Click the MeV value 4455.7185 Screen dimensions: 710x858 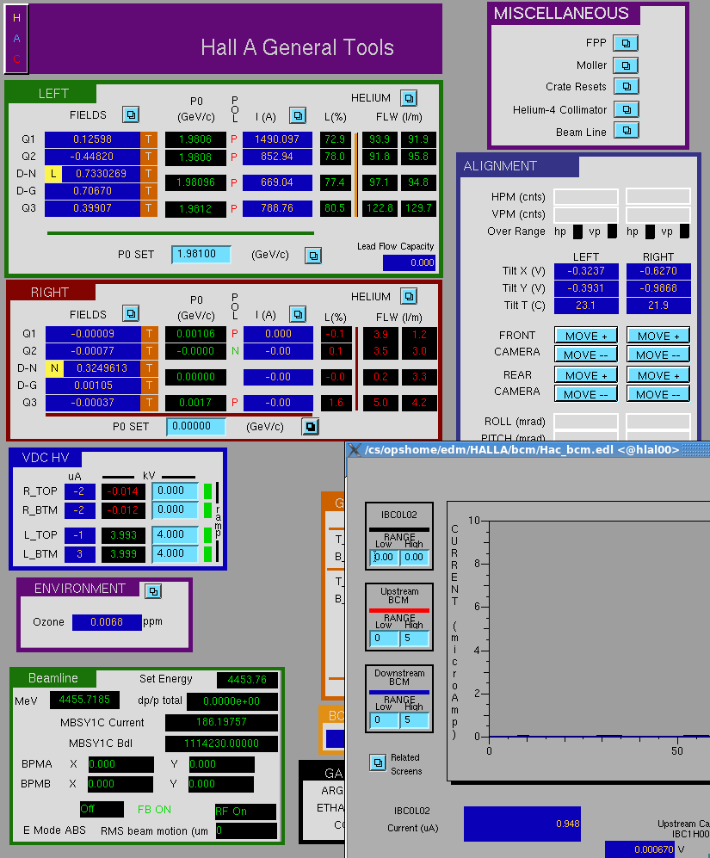tap(84, 700)
